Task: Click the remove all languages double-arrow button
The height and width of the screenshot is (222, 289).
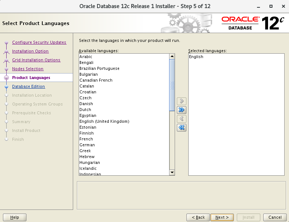Action: click(182, 128)
